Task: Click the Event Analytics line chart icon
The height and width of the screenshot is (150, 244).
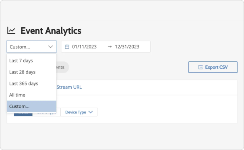Action: (11, 30)
